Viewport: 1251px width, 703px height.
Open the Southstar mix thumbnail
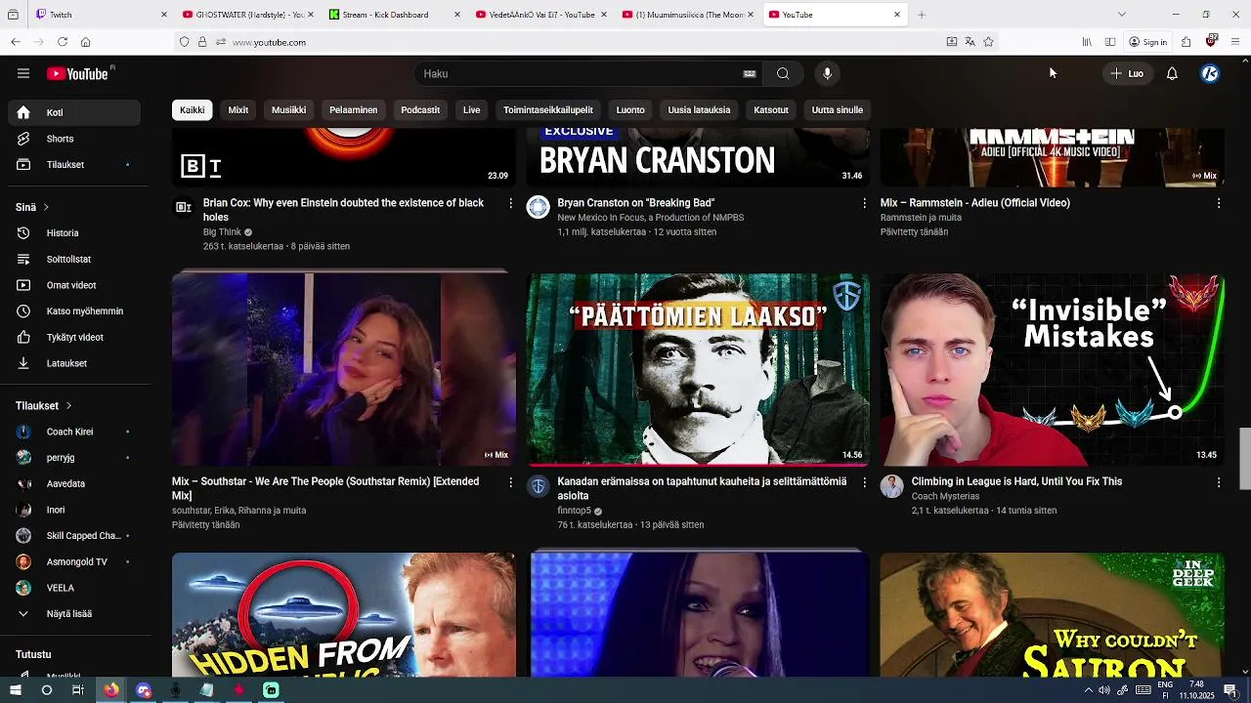pos(344,369)
